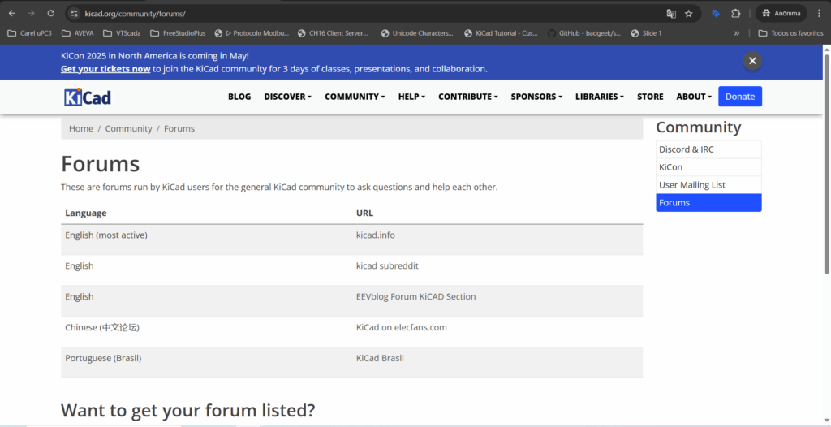Expand the CONTRIBUTE dropdown menu
The height and width of the screenshot is (427, 831).
coord(468,97)
